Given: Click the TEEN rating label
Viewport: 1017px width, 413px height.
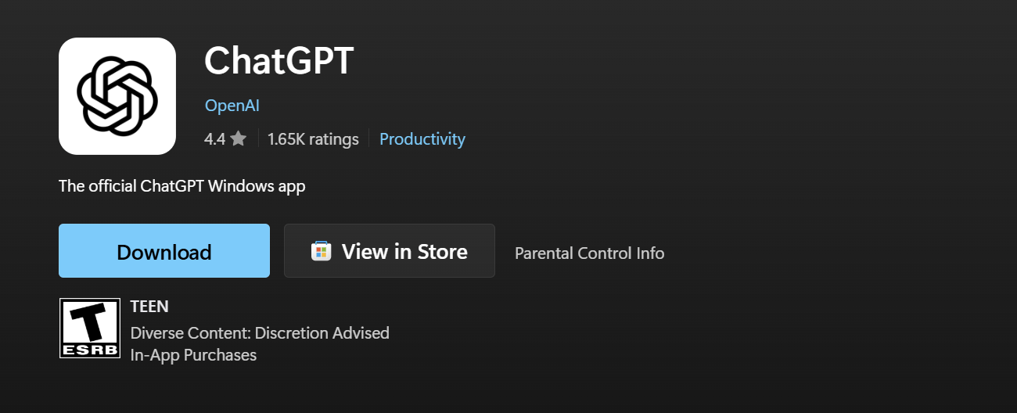Looking at the screenshot, I should pos(149,307).
